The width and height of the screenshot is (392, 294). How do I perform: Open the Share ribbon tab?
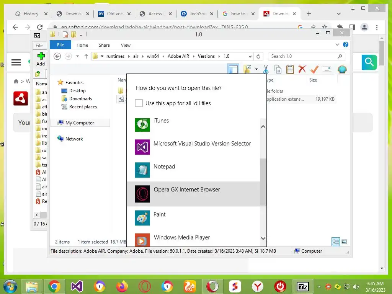[x=104, y=45]
